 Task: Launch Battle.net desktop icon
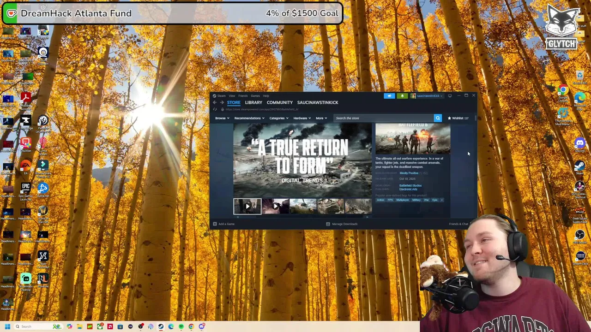tap(43, 188)
